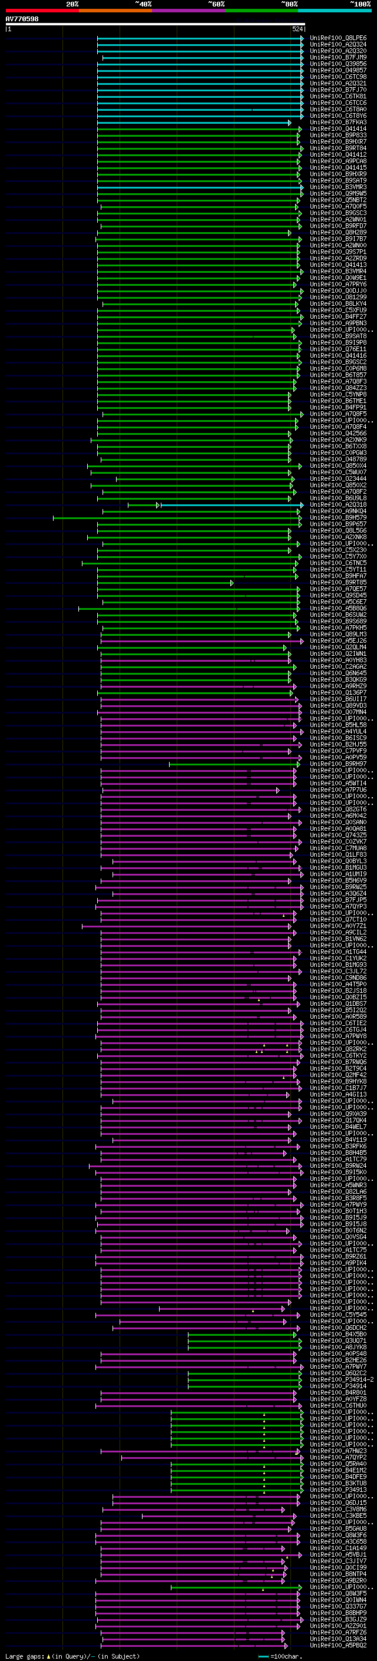The image size is (377, 1661).
Task: Select the UniRef100_P34914-2 hit label
Action: click(341, 1379)
